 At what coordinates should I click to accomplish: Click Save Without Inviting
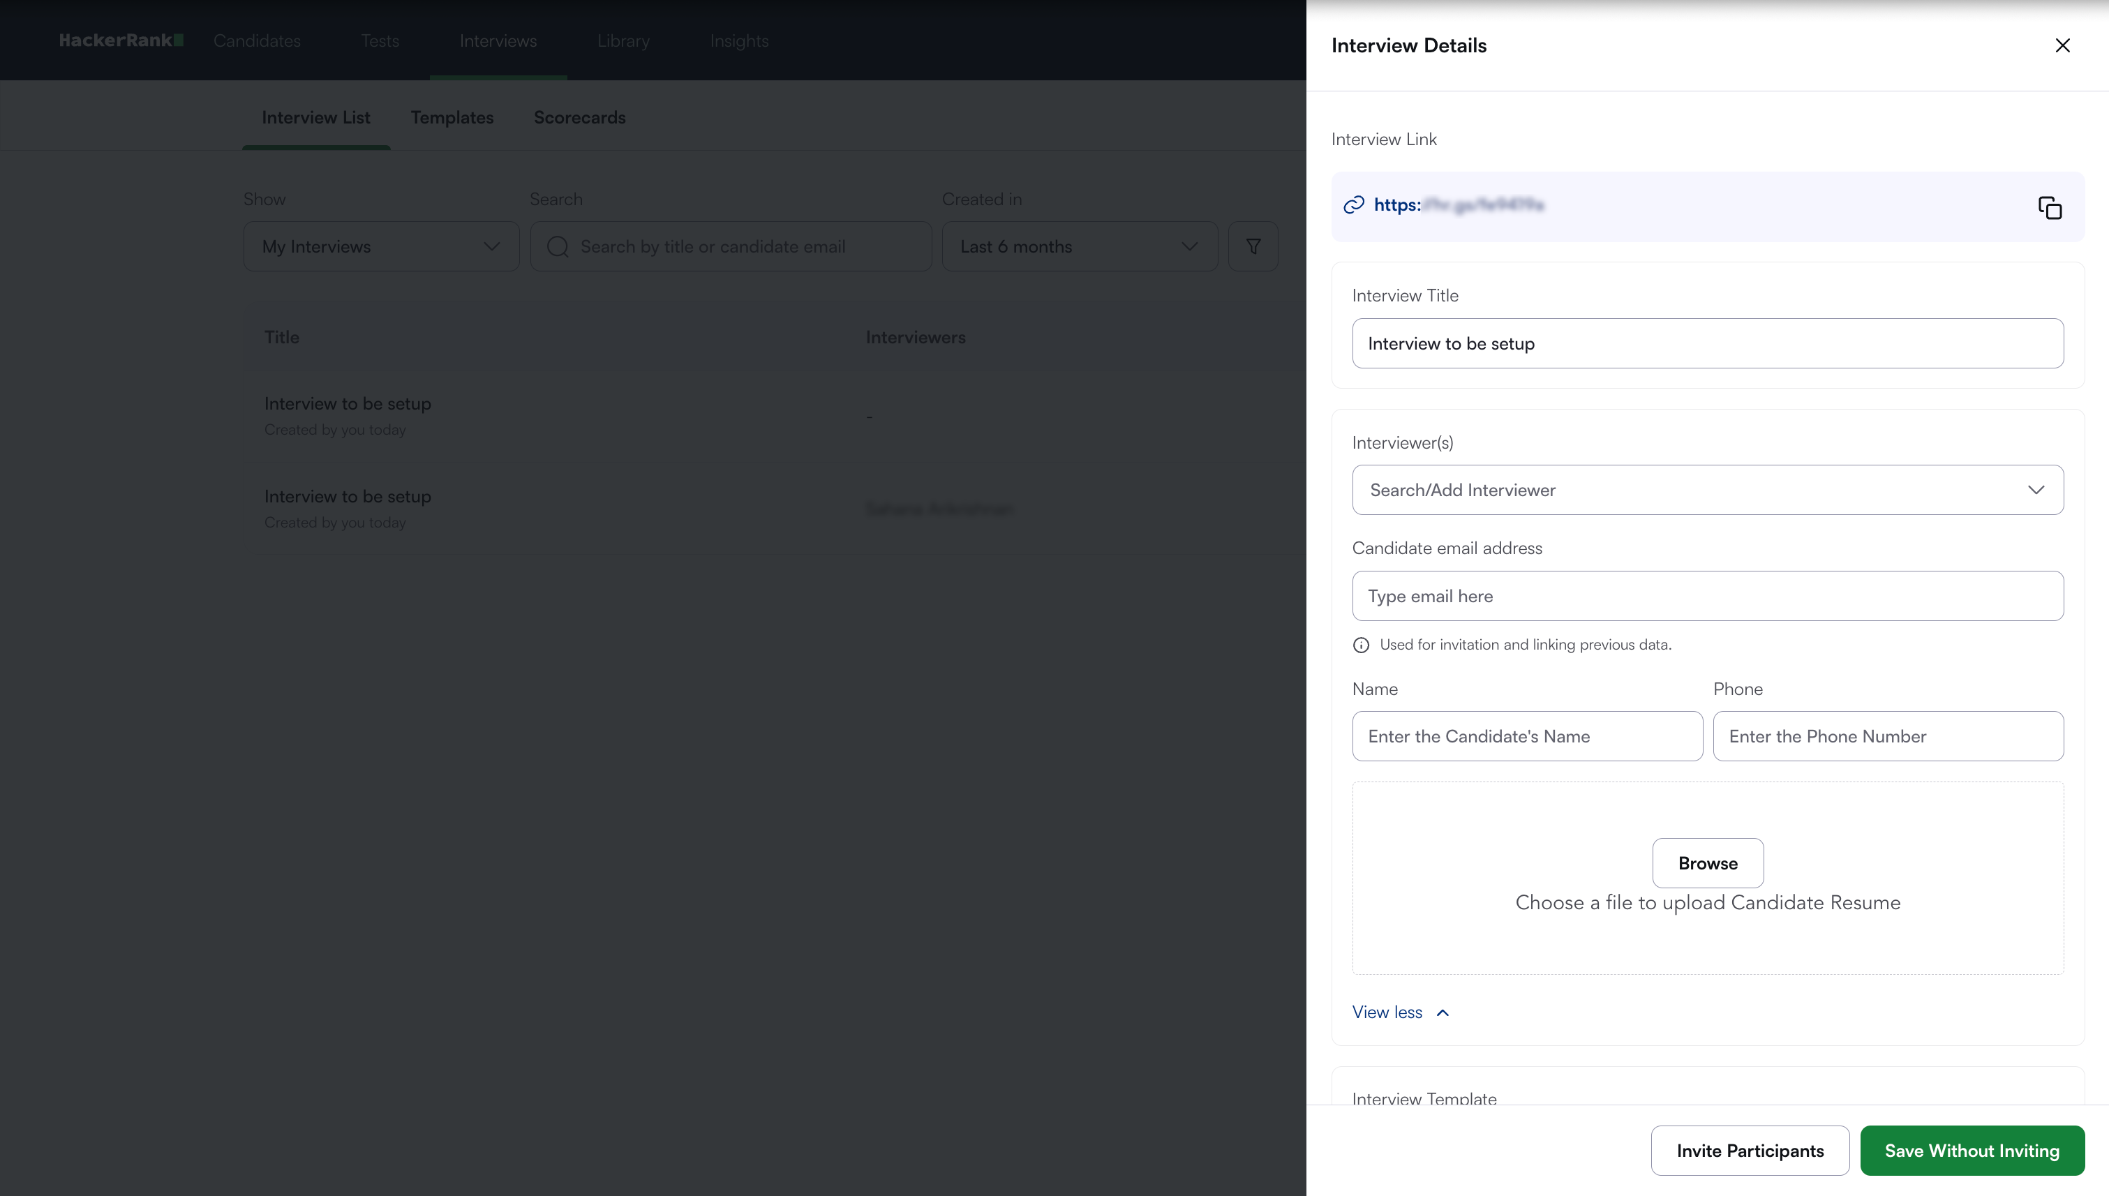click(x=1971, y=1150)
